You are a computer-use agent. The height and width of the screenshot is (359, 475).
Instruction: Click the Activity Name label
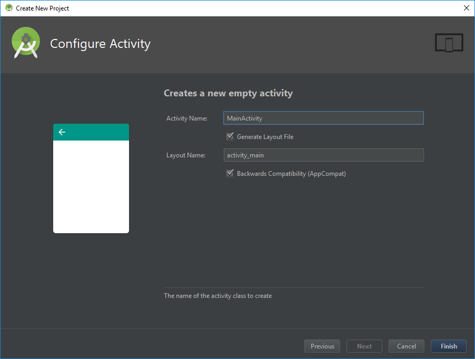click(x=187, y=118)
